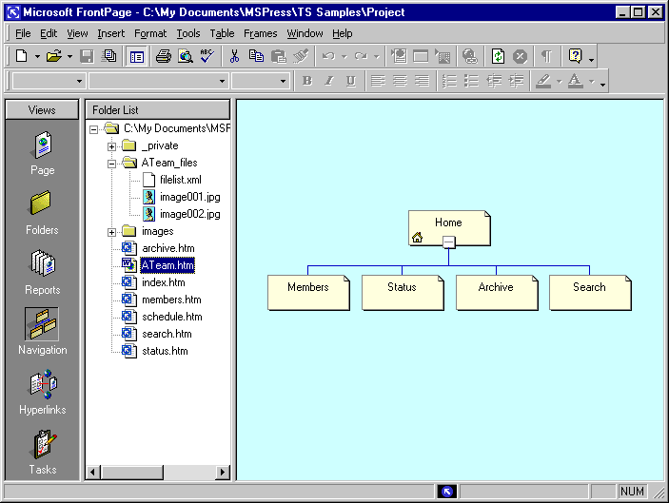Toggle Bold formatting button

[x=307, y=81]
